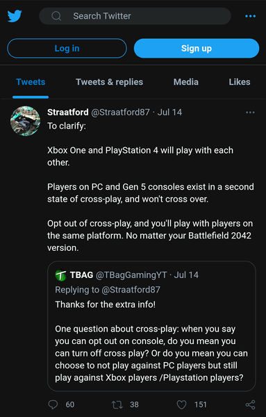
Task: Click the share icon
Action: [250, 404]
